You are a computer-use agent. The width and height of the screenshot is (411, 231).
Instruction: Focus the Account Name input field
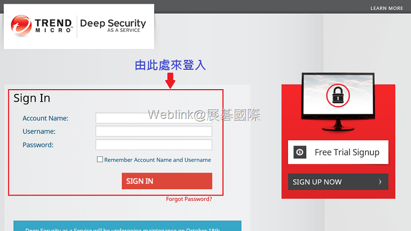pyautogui.click(x=154, y=118)
